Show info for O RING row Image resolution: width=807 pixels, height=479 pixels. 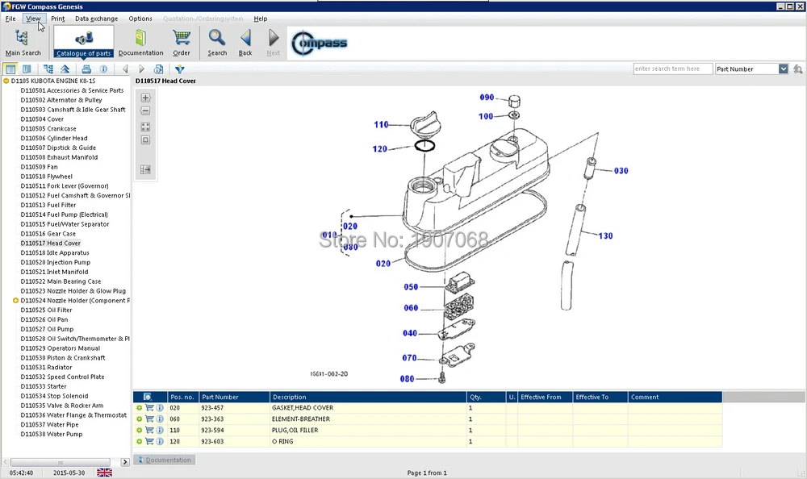click(x=160, y=441)
